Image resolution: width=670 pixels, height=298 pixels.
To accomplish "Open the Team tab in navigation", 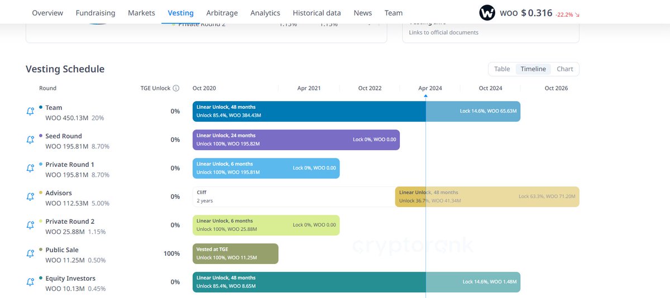I will [x=394, y=13].
